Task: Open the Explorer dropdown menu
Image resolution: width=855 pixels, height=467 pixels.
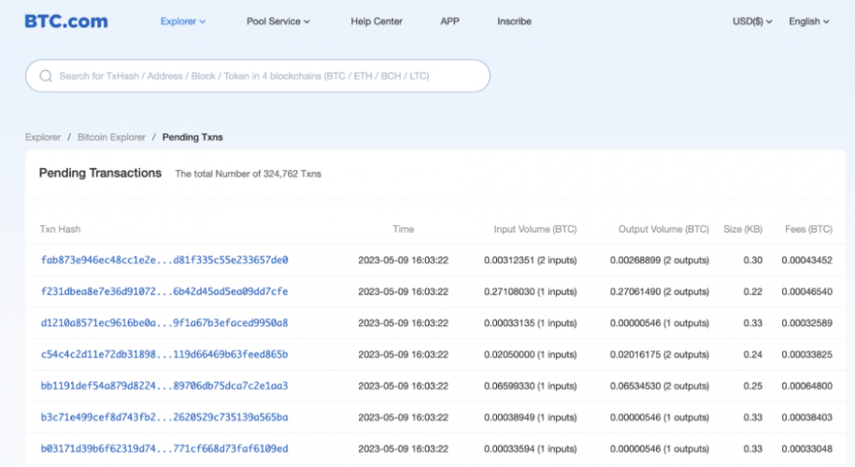Action: click(182, 21)
